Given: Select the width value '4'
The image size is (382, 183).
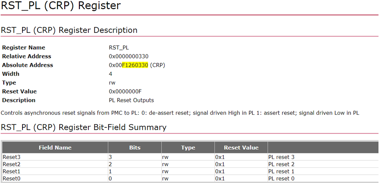Looking at the screenshot, I should [x=111, y=74].
